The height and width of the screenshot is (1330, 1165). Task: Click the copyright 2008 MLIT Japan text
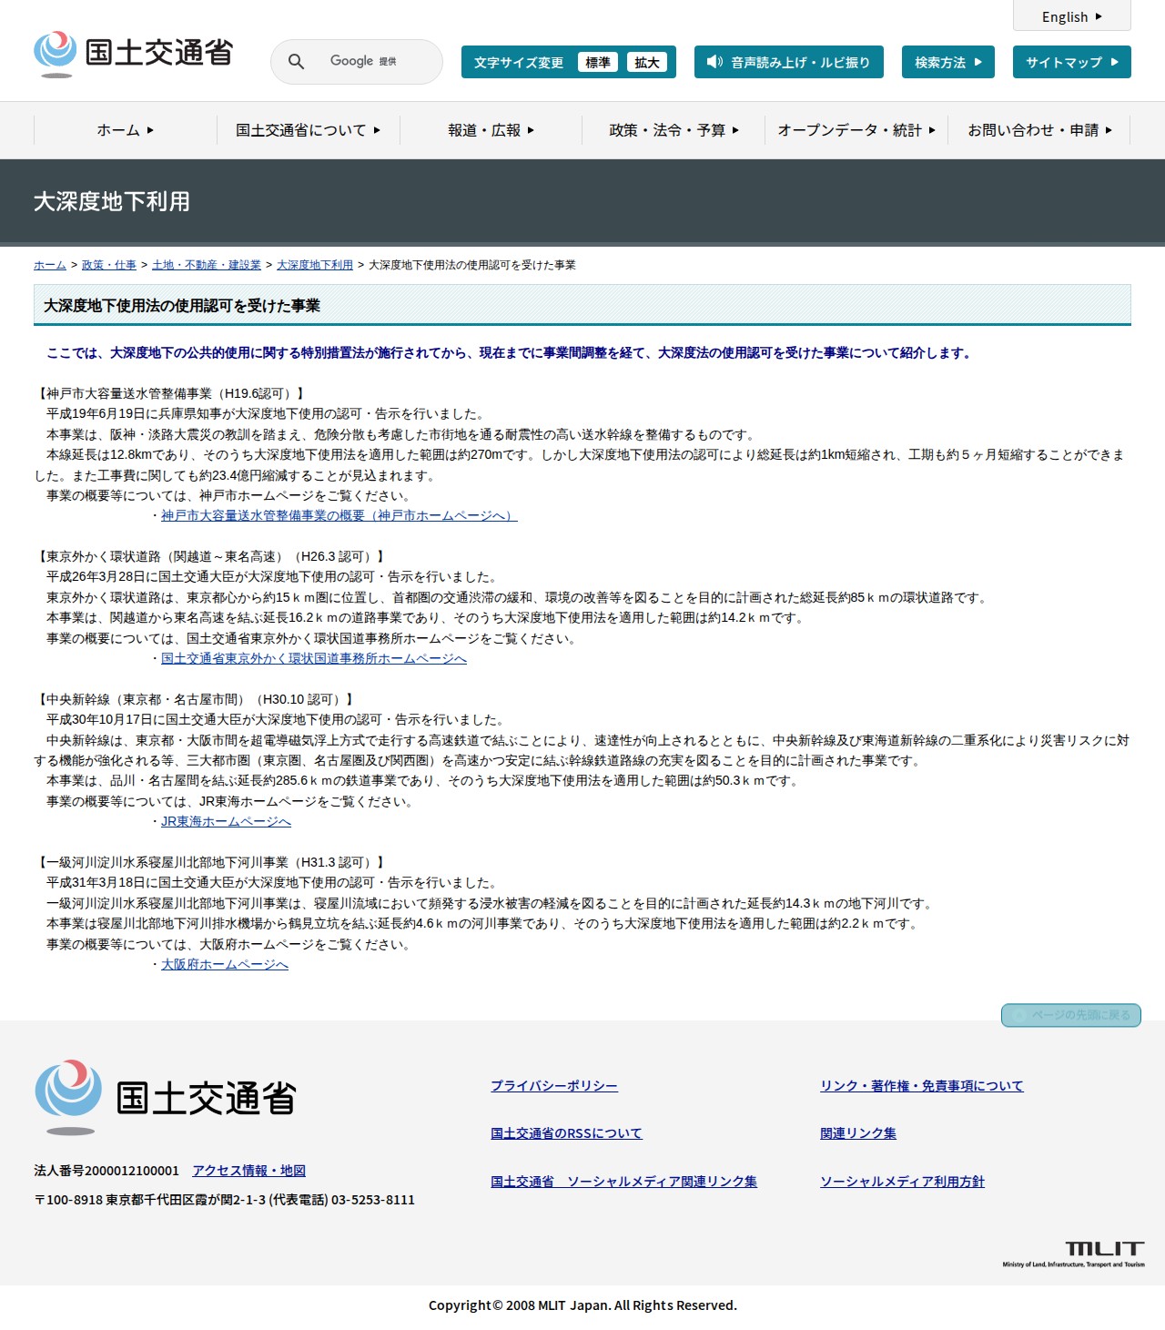[x=582, y=1305]
